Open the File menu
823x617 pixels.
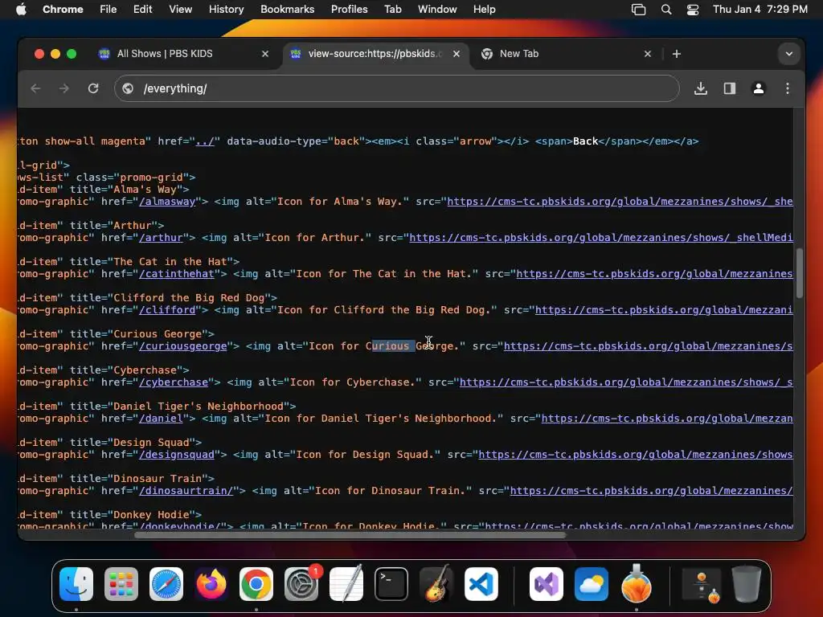(109, 10)
